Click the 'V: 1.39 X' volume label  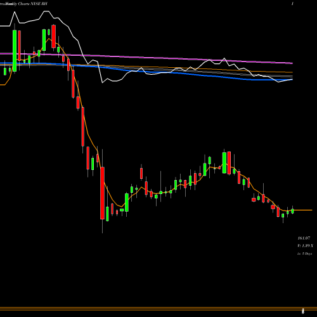point(306,246)
